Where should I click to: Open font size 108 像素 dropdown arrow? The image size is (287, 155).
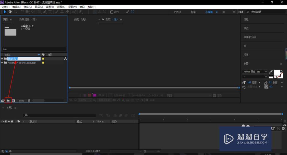point(259,83)
